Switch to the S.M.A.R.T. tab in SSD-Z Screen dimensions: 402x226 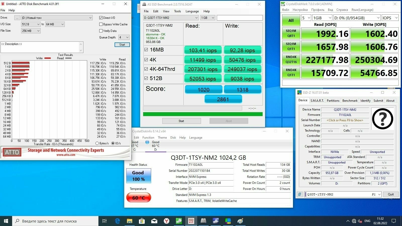coord(317,101)
